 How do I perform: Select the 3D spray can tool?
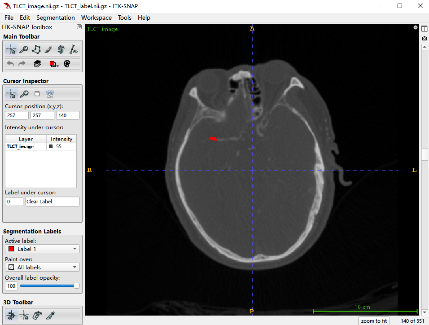(x=37, y=316)
